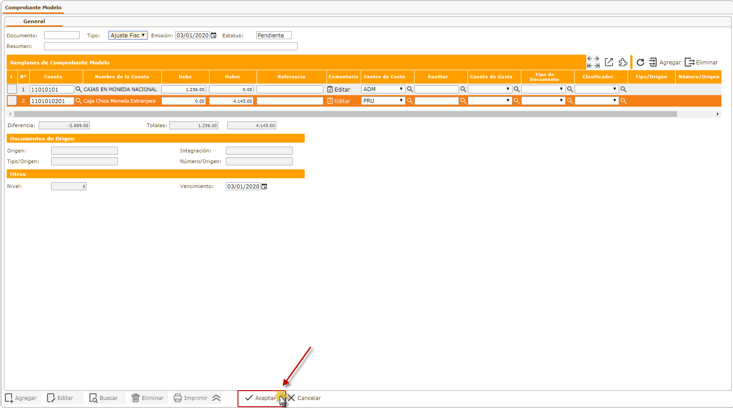
Task: Toggle select-all header checkbox column
Action: tap(12, 77)
